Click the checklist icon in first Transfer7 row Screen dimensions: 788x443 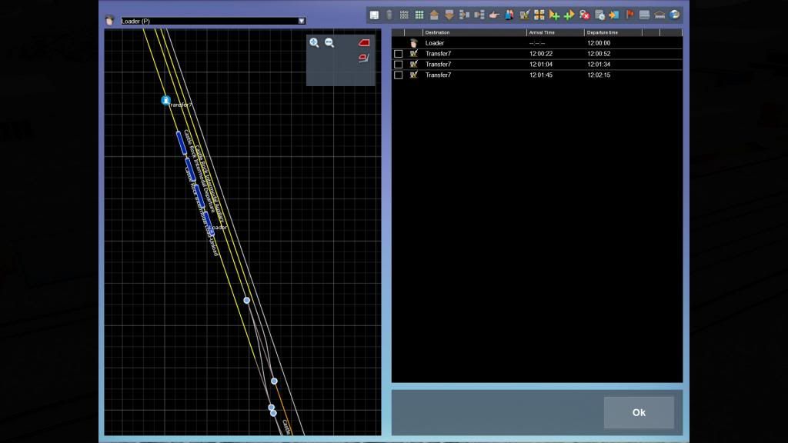[x=413, y=54]
